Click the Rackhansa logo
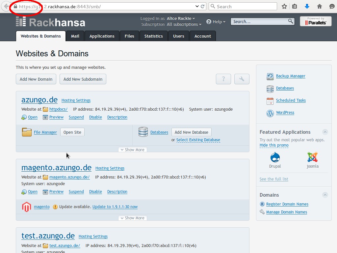Image resolution: width=337 pixels, height=253 pixels. [50, 22]
